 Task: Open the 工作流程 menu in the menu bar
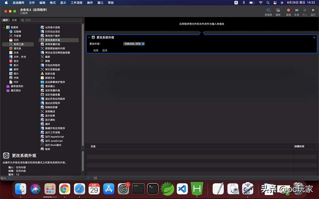pyautogui.click(x=76, y=3)
